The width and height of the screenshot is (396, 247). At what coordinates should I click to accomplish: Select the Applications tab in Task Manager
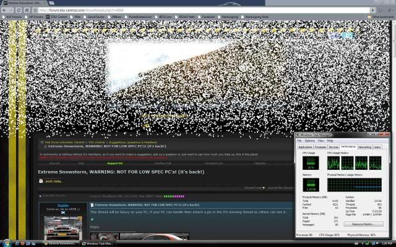pyautogui.click(x=305, y=147)
